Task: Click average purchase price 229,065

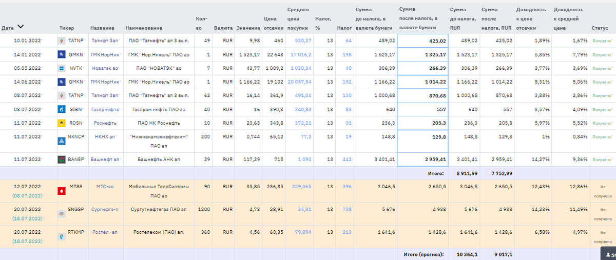Action: (301, 187)
